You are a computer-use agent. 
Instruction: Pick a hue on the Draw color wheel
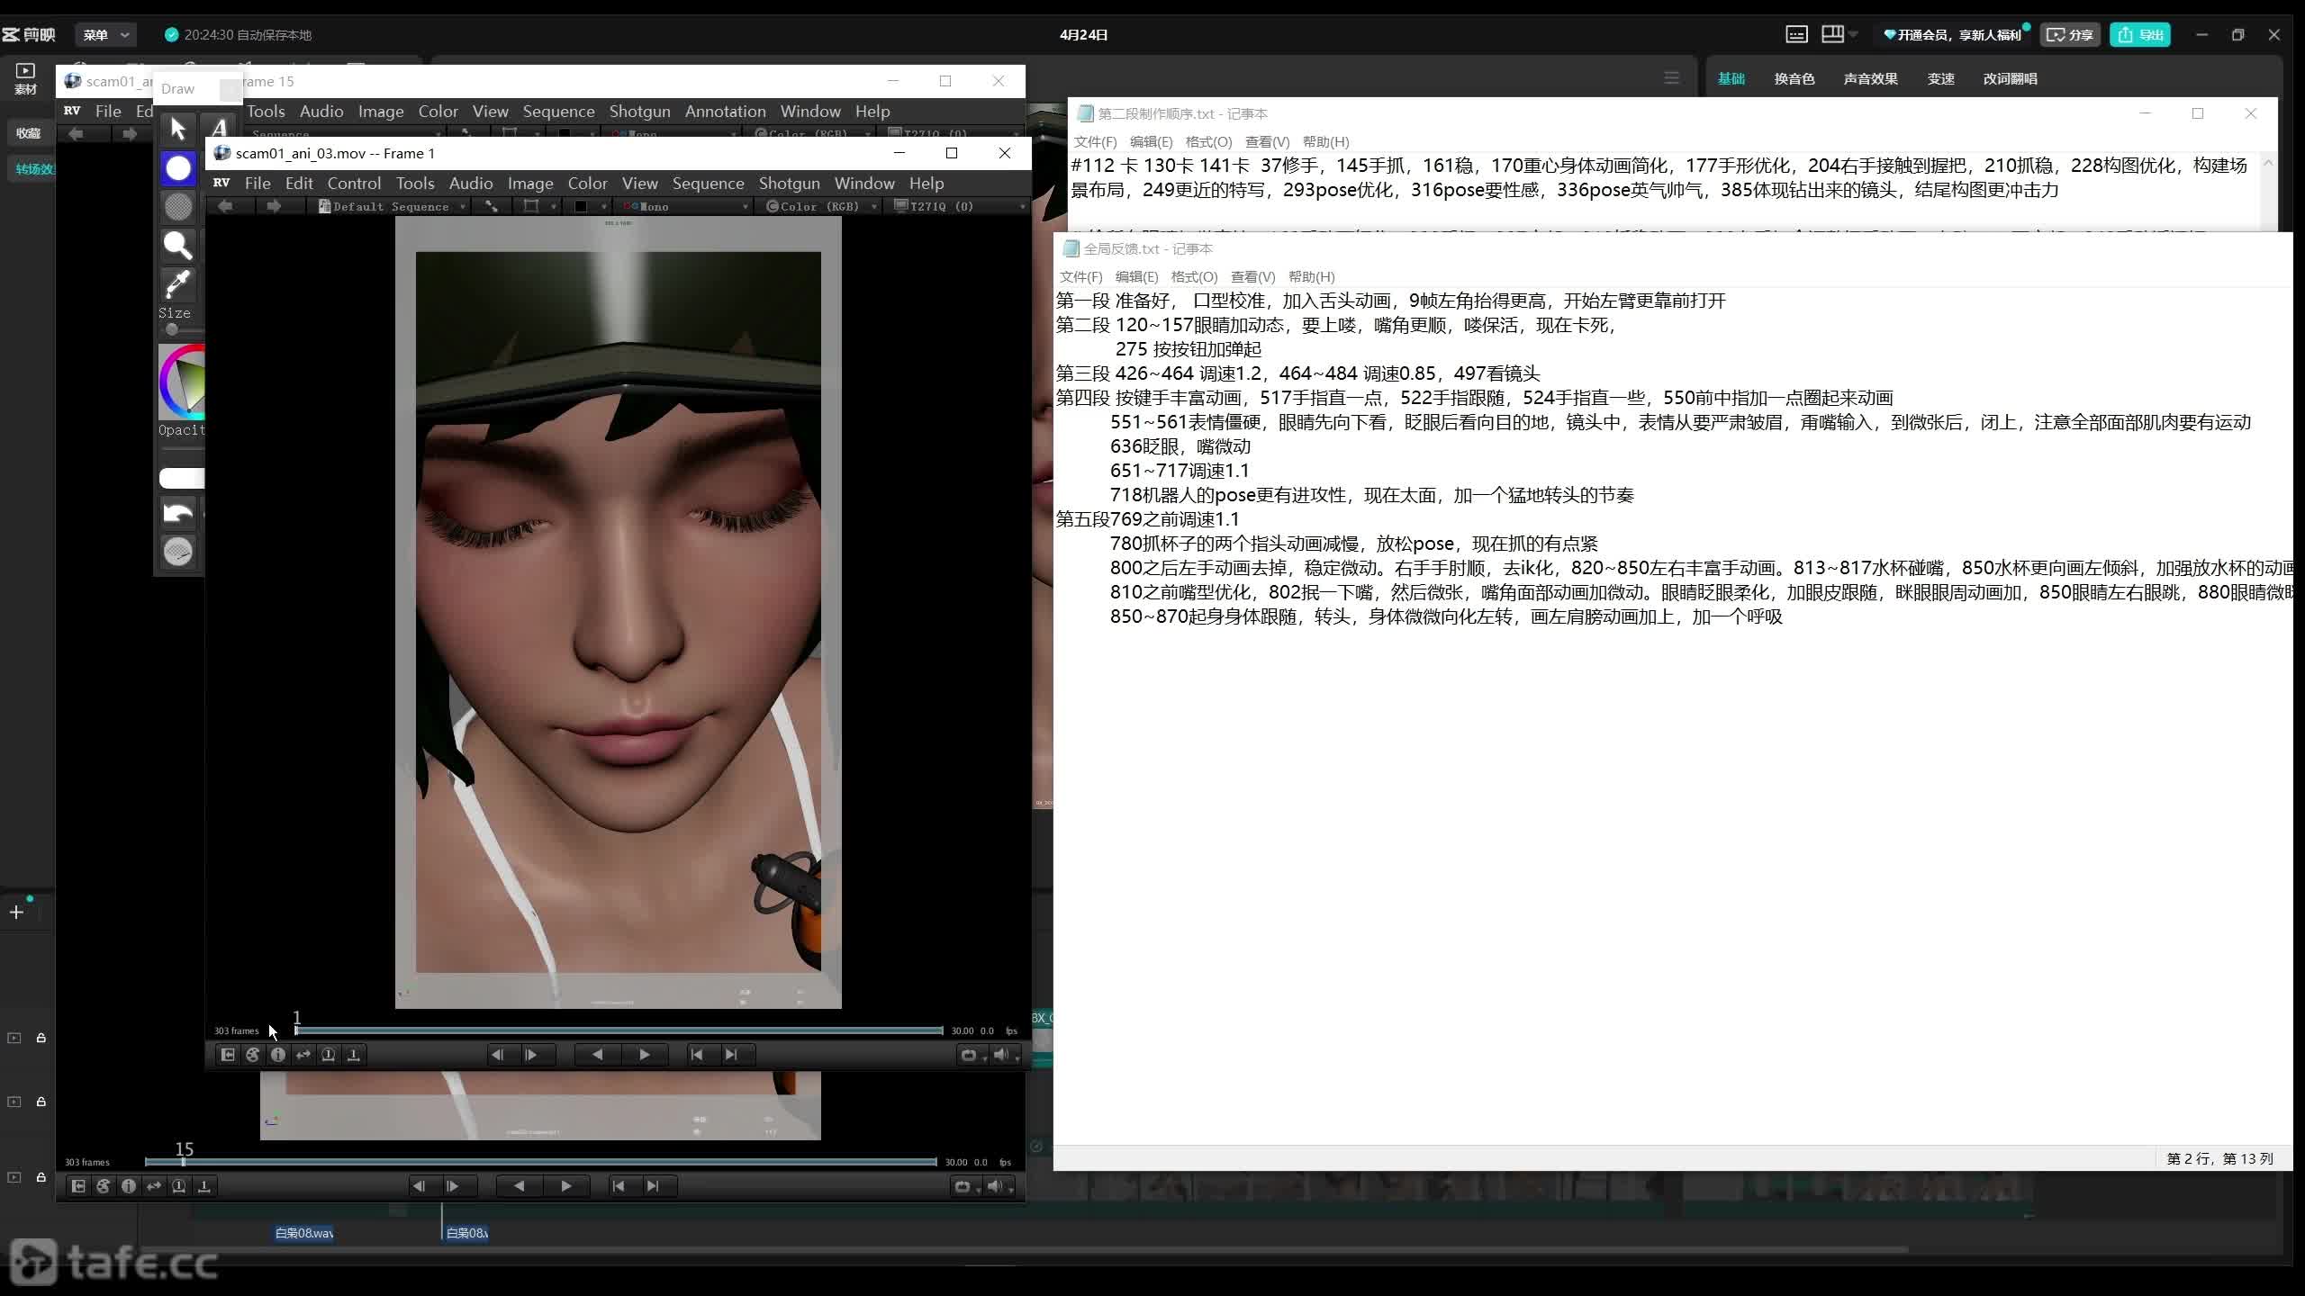pos(183,382)
